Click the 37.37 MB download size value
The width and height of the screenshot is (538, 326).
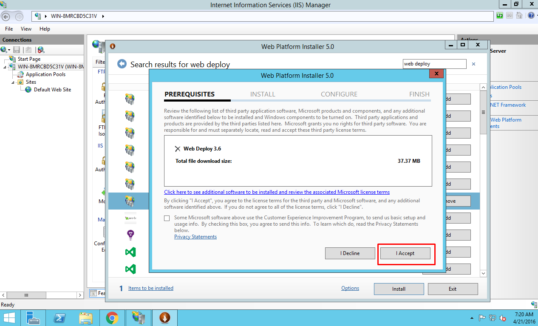coord(409,161)
